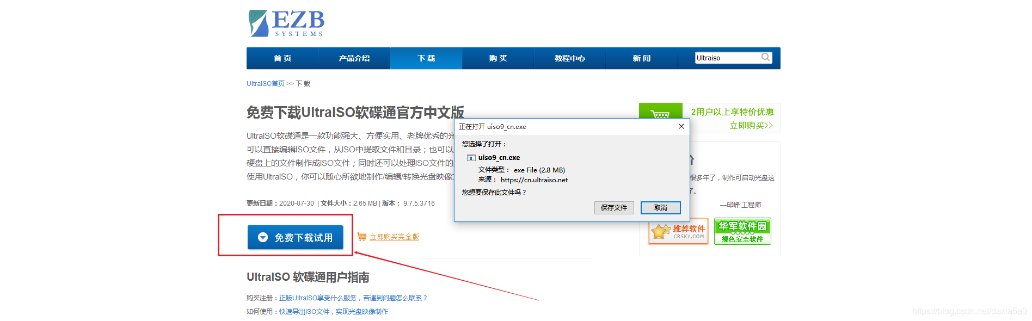Screen dimensions: 1032x321
Task: Click the search magnifier icon
Action: click(765, 57)
